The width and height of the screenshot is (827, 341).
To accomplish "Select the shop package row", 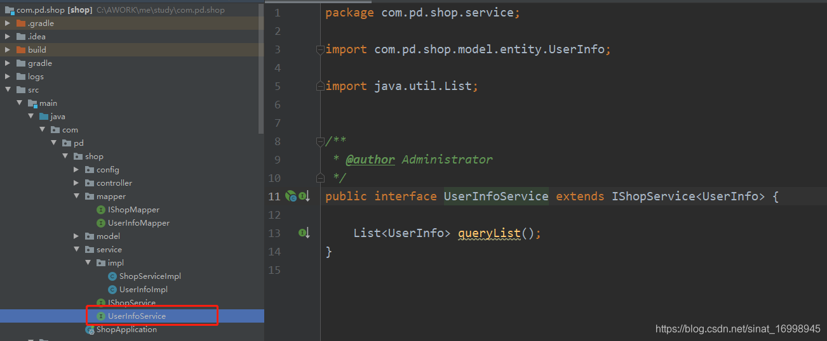I will [132, 157].
